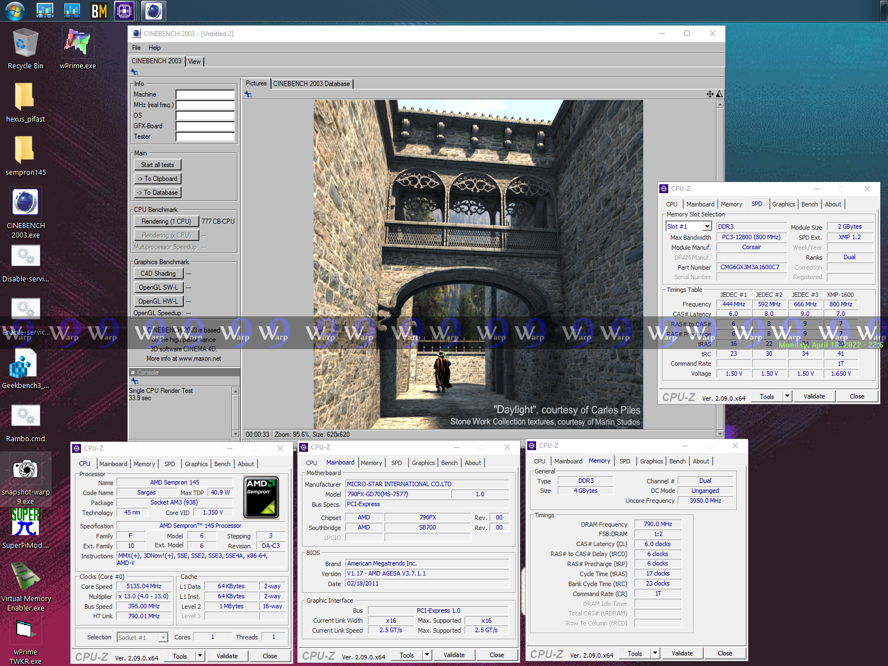
Task: Switch to About tab in CPU tab window
Action: [x=246, y=464]
